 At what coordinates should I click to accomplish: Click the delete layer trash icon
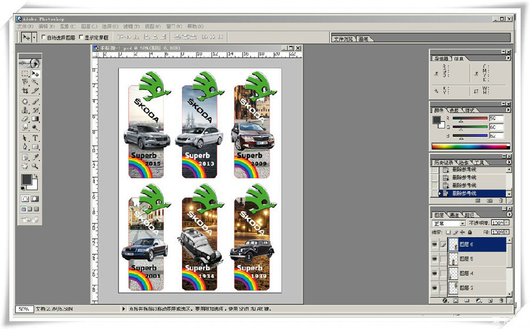(502, 300)
